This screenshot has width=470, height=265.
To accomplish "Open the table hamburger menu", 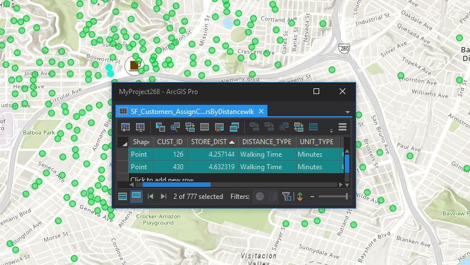I will (343, 127).
